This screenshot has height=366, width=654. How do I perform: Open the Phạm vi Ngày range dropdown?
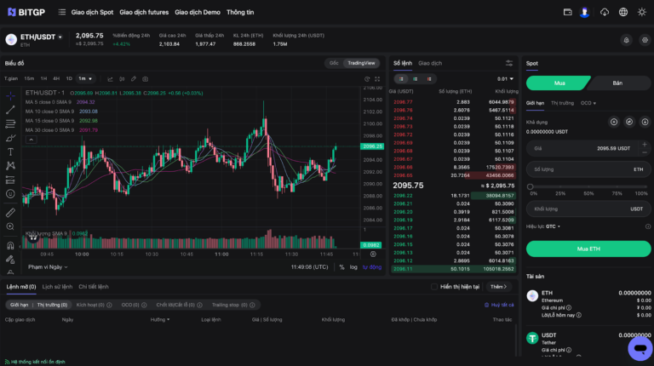point(48,267)
